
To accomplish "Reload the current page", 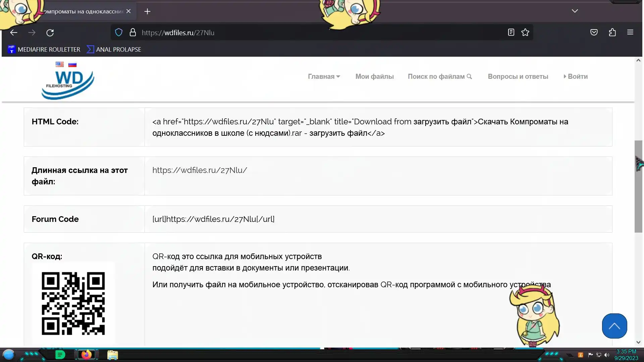I will 50,33.
